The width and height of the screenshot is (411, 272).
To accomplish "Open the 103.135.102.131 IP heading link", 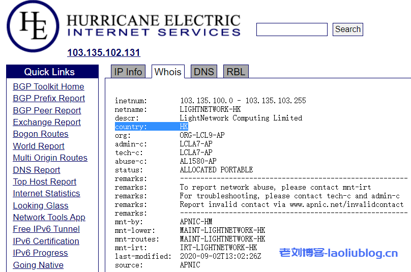I will [104, 53].
